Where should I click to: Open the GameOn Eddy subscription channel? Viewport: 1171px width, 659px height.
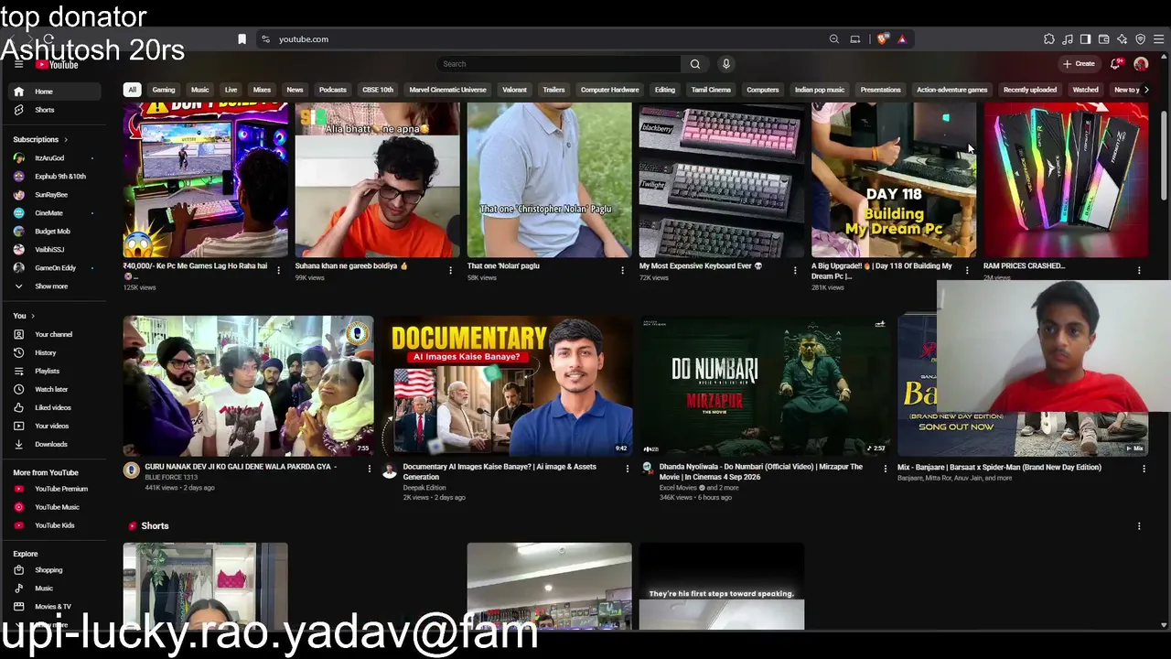tap(55, 268)
